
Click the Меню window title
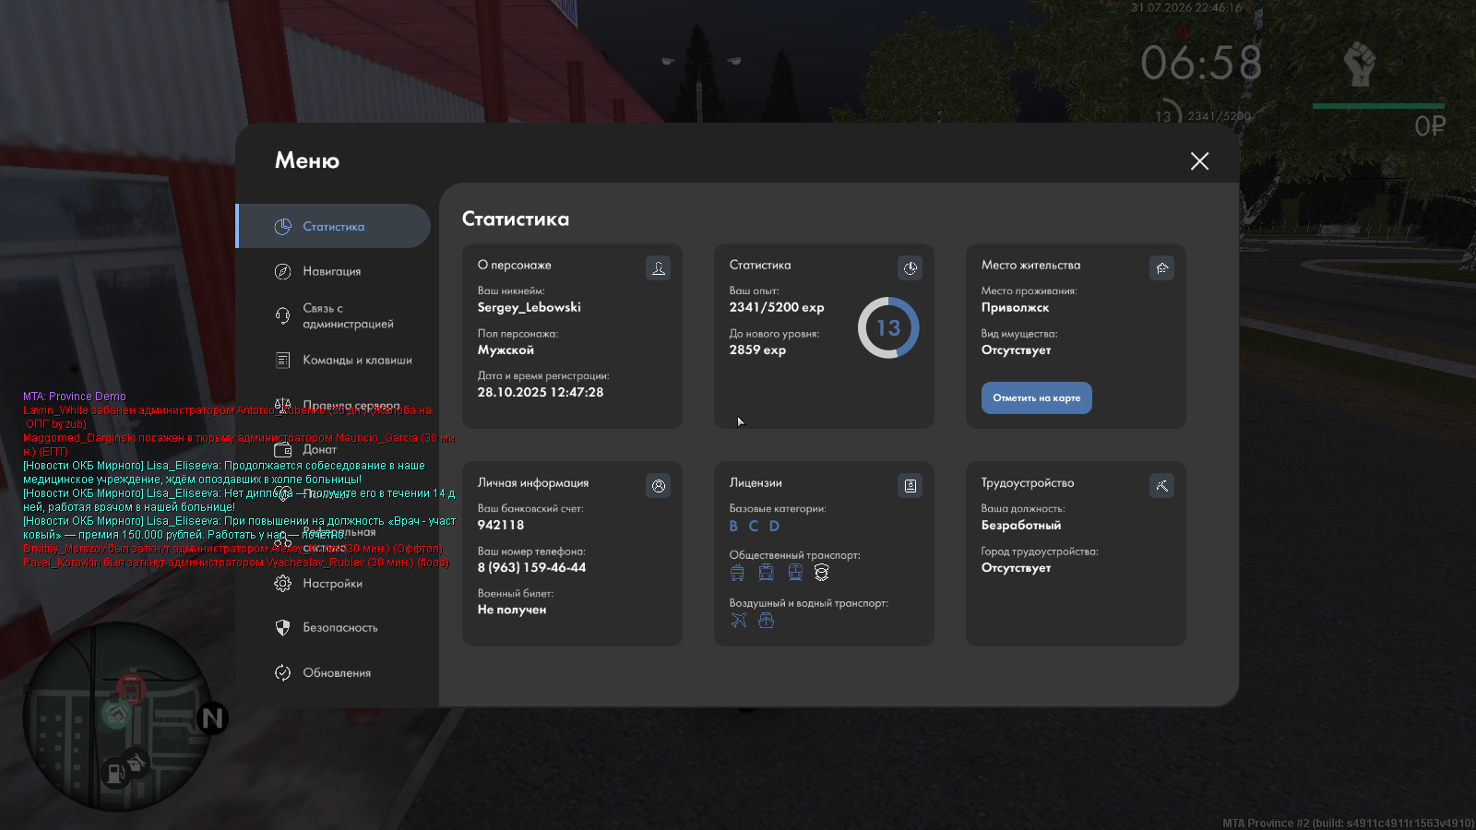(307, 160)
